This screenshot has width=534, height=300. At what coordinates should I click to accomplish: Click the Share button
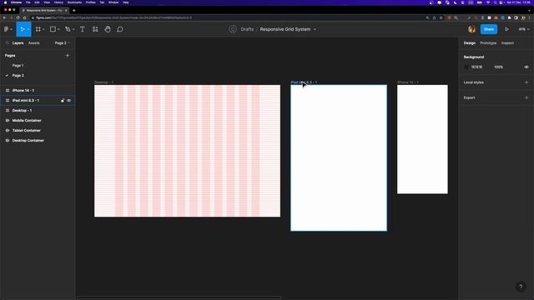point(489,29)
